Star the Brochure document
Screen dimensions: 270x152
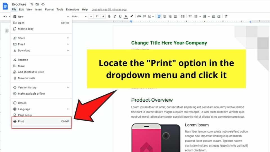[x=32, y=4]
